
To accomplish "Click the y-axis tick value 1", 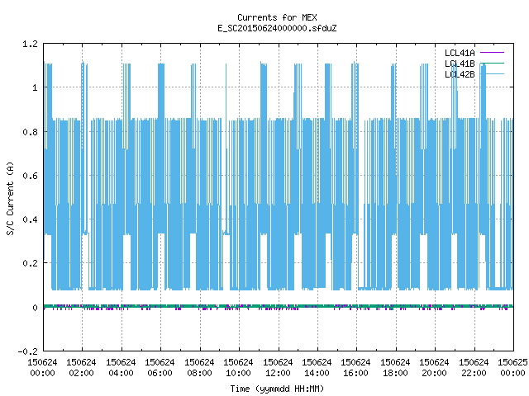I will (x=35, y=88).
